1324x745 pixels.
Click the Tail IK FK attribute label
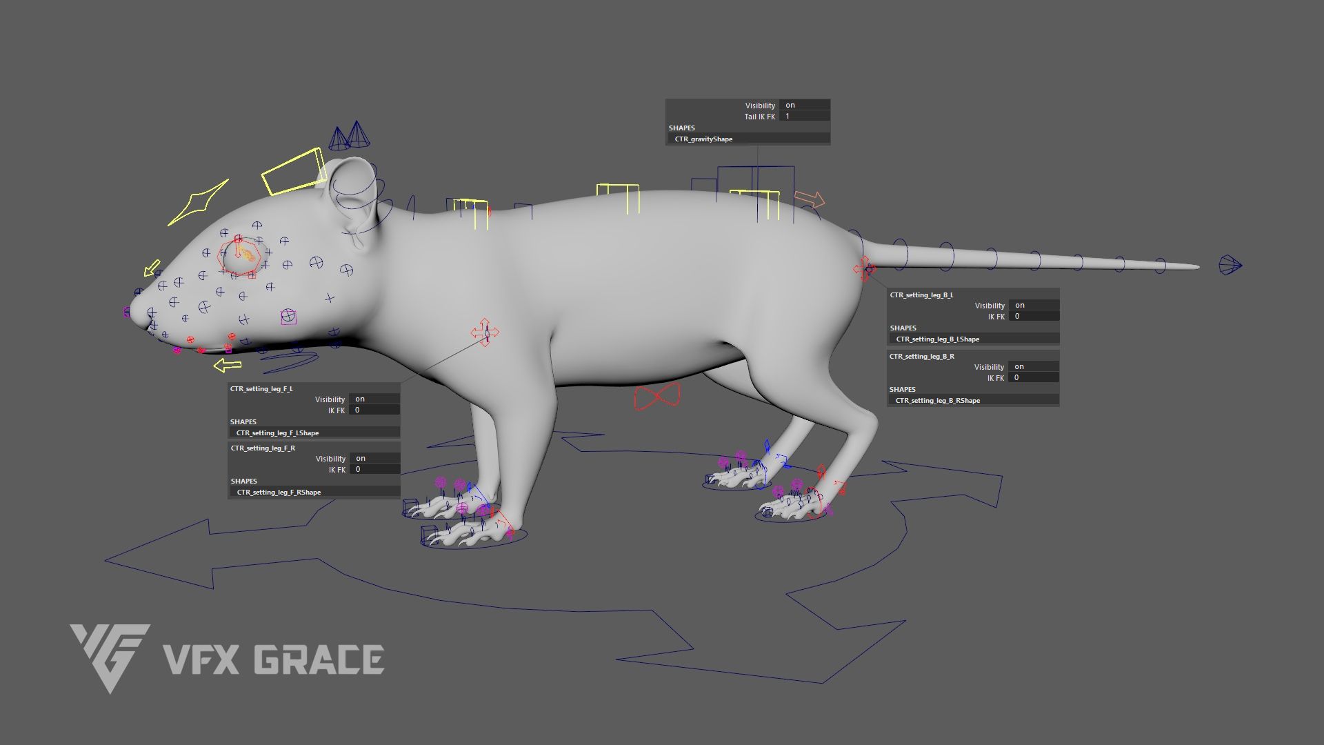[759, 117]
